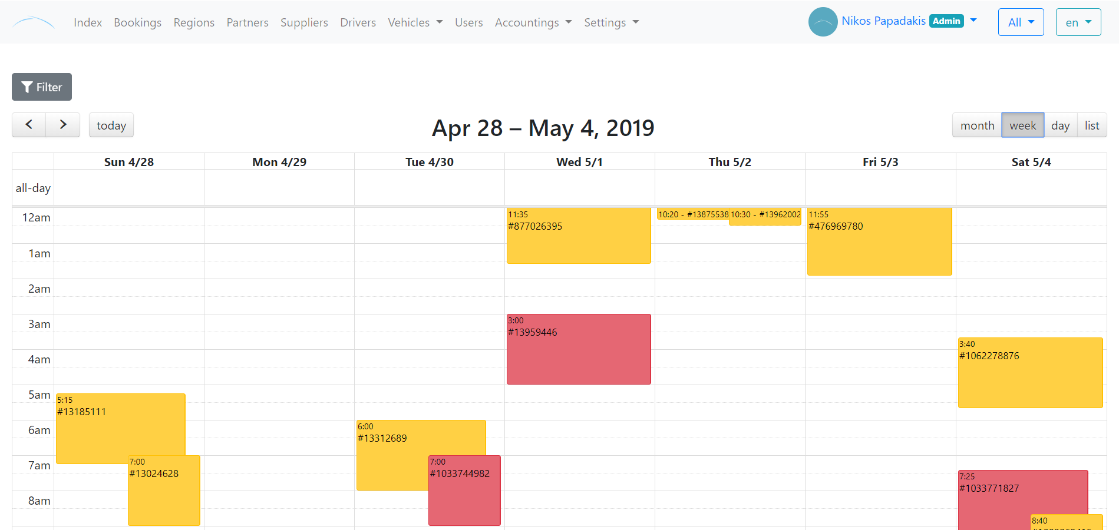Open the Settings dropdown
Image resolution: width=1119 pixels, height=530 pixels.
(611, 22)
